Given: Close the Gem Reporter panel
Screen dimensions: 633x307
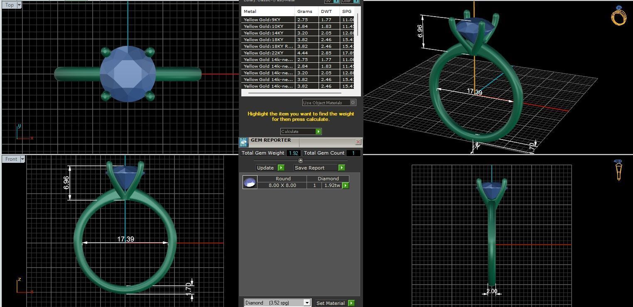Looking at the screenshot, I should (x=358, y=142).
